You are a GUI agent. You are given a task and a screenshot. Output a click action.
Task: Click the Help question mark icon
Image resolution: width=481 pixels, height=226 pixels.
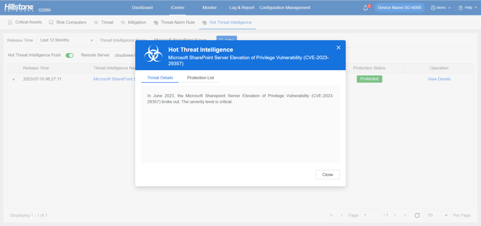(x=460, y=7)
